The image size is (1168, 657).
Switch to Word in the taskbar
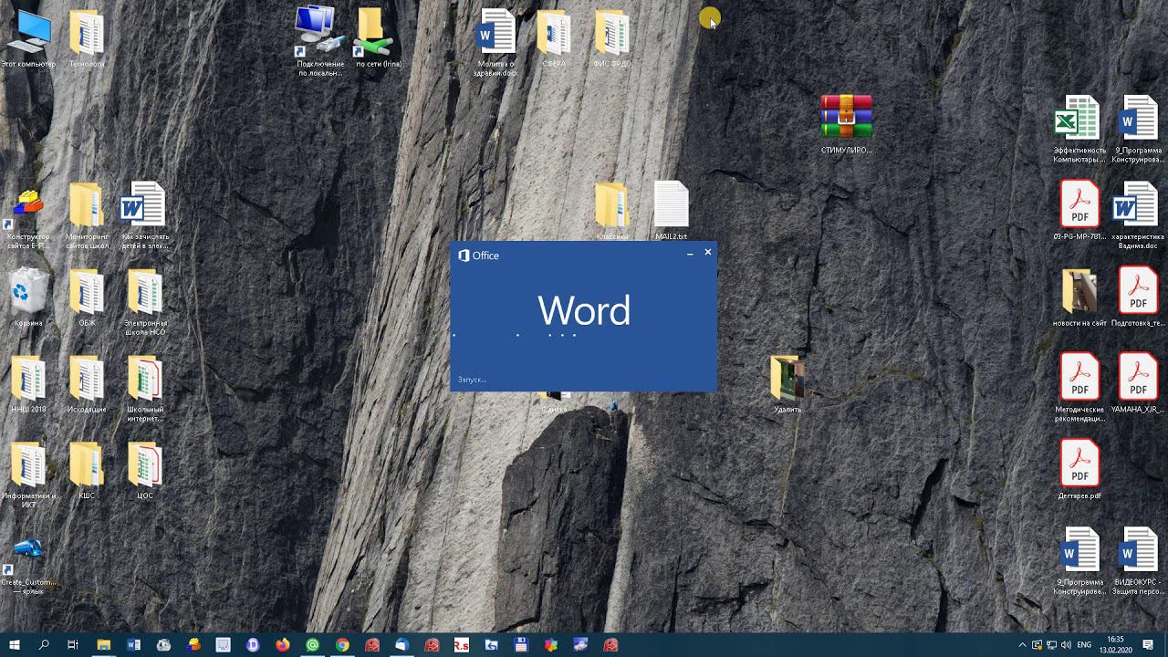(x=134, y=645)
